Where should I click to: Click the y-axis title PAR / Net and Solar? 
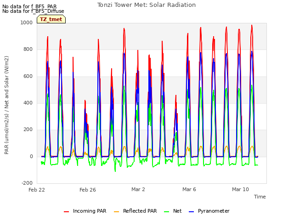(6, 105)
